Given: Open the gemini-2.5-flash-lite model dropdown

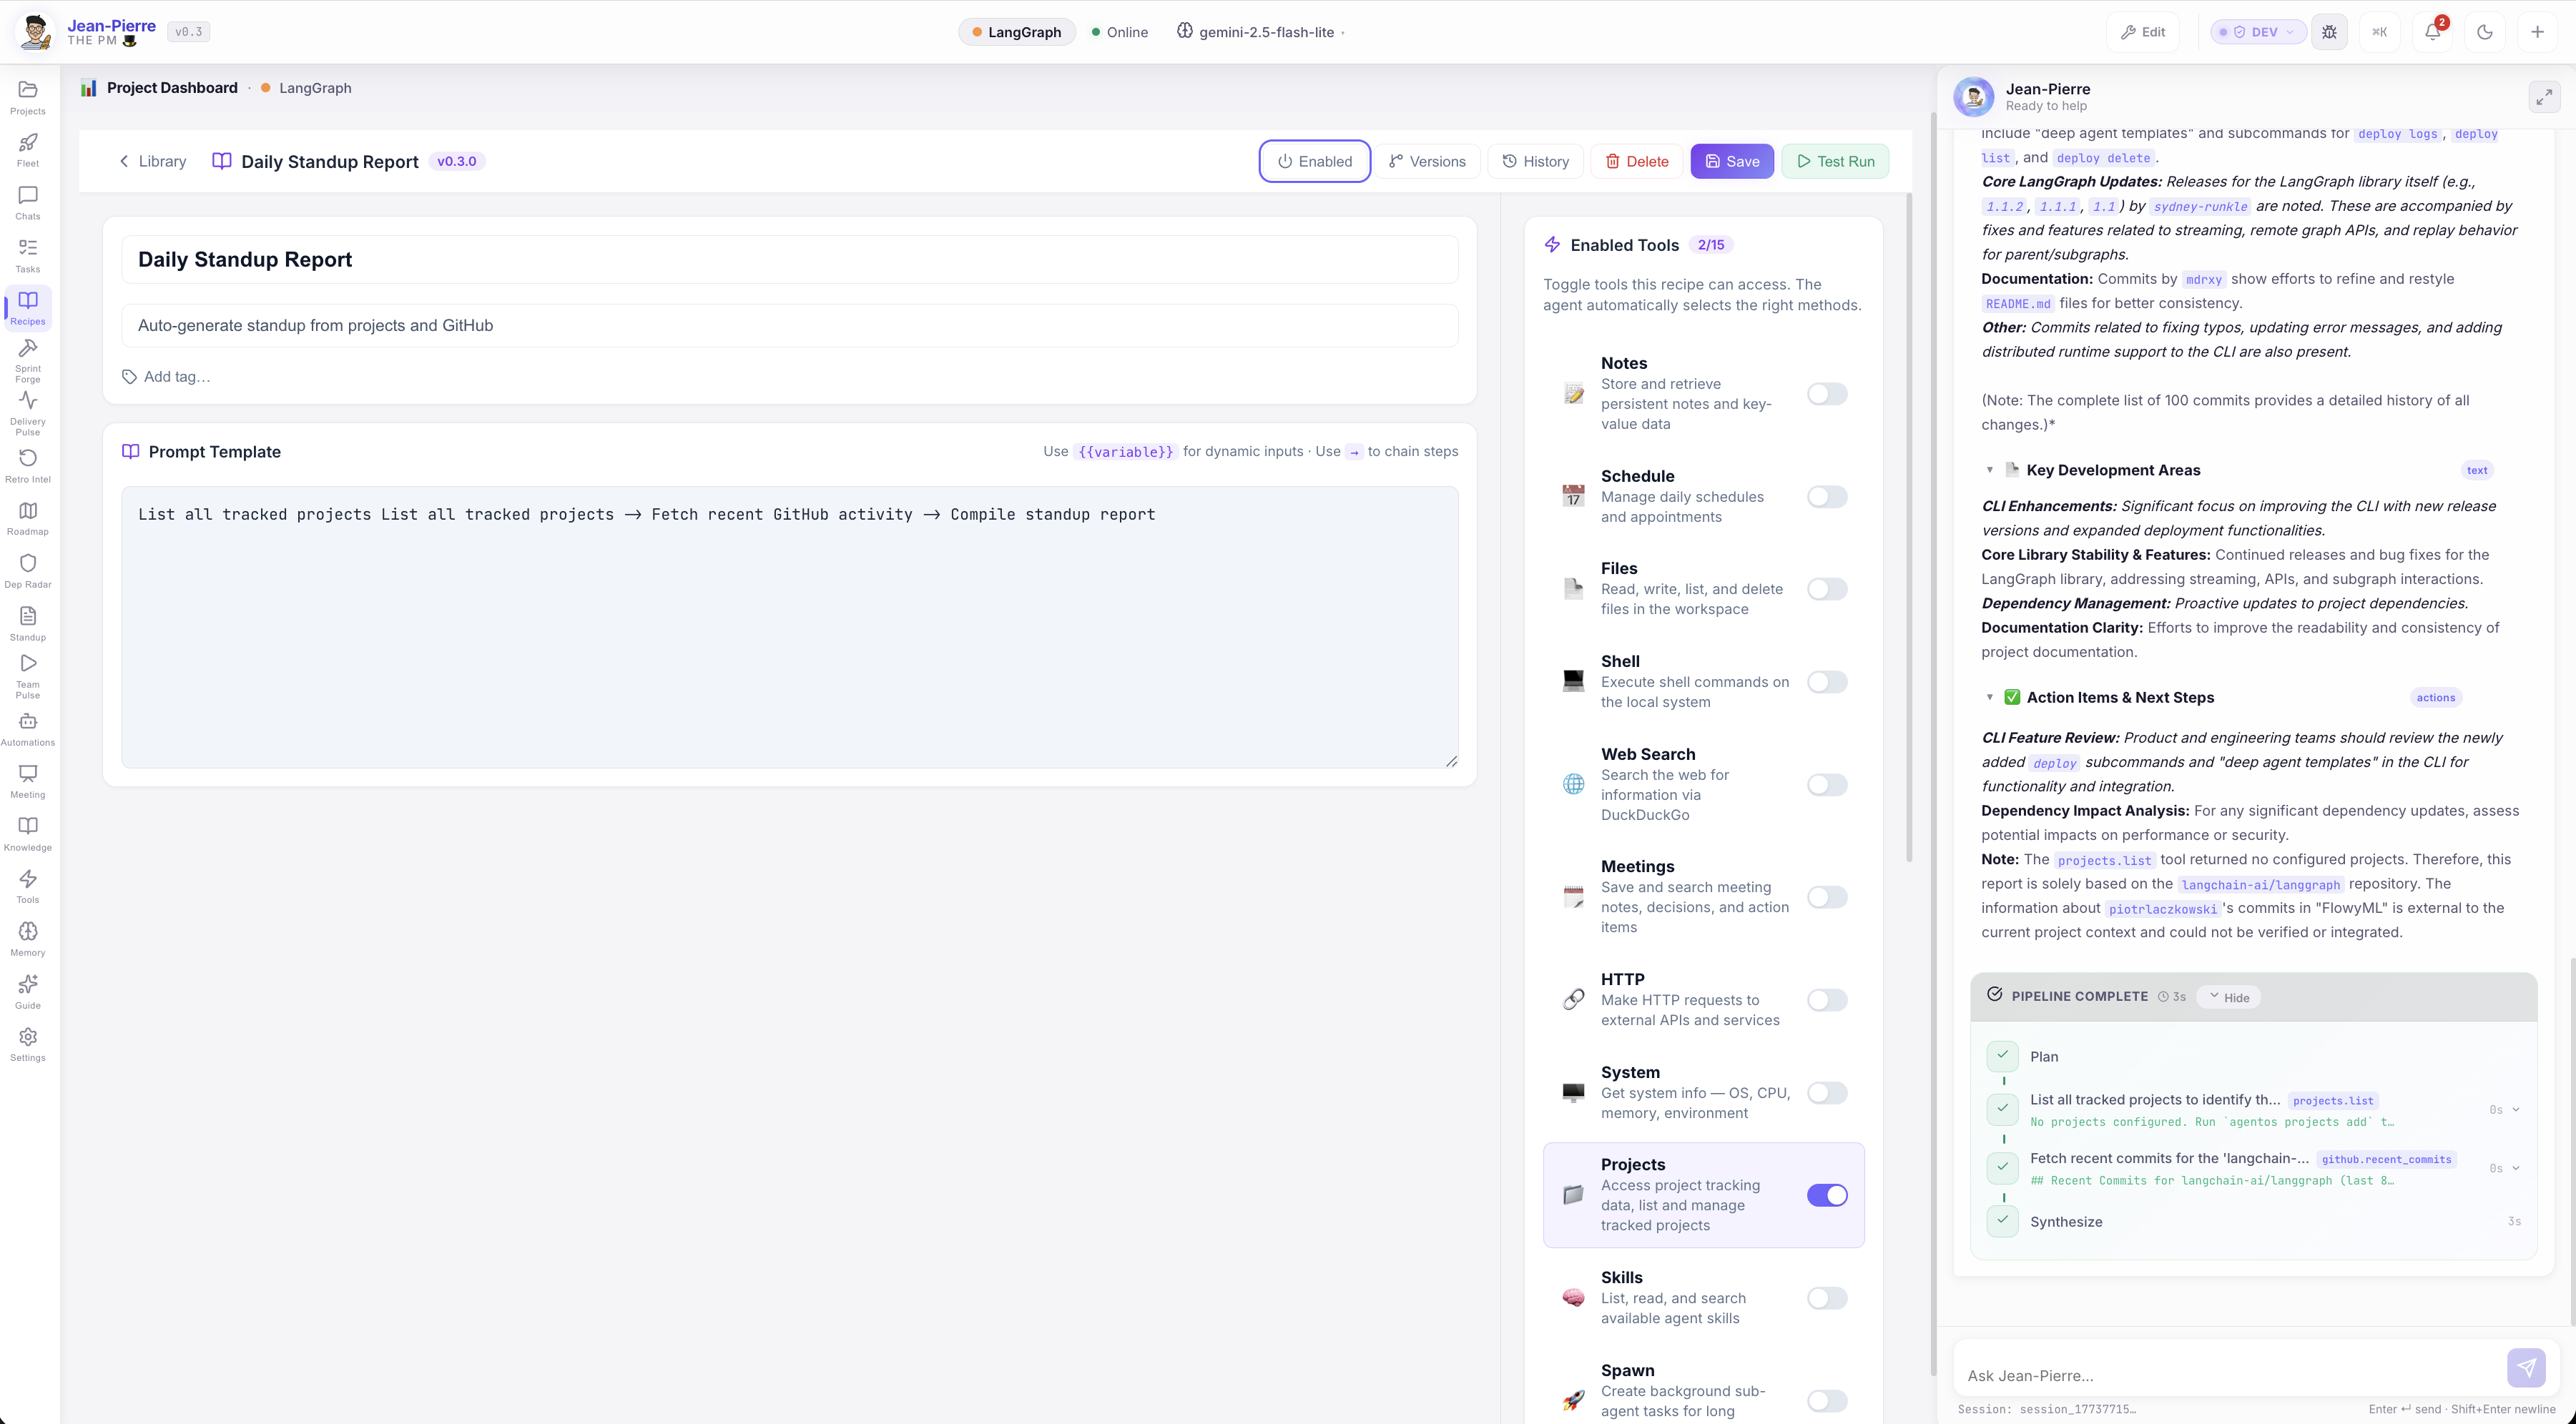Looking at the screenshot, I should coord(1259,31).
